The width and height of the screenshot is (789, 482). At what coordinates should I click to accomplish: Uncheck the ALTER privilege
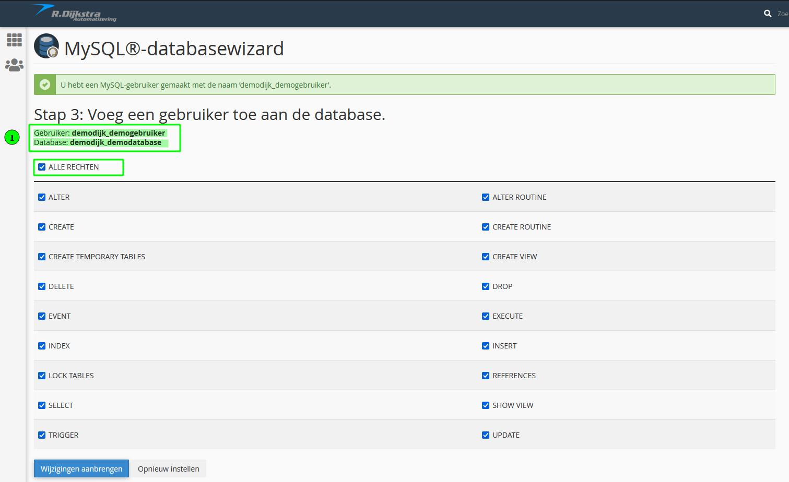(x=42, y=197)
